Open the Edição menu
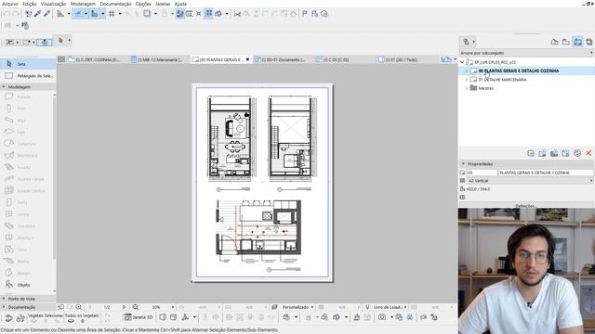 pos(29,4)
